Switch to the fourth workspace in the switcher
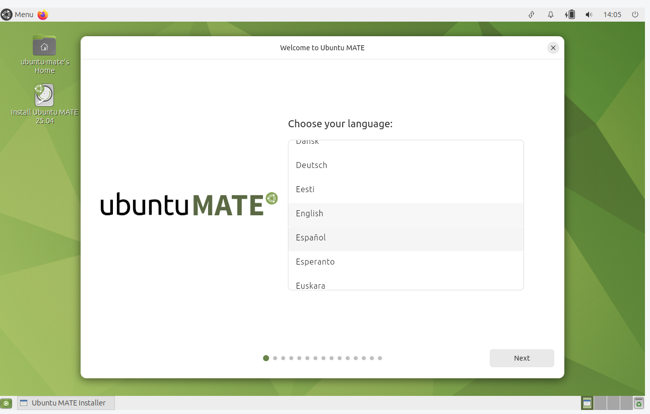This screenshot has width=650, height=414. [626, 403]
